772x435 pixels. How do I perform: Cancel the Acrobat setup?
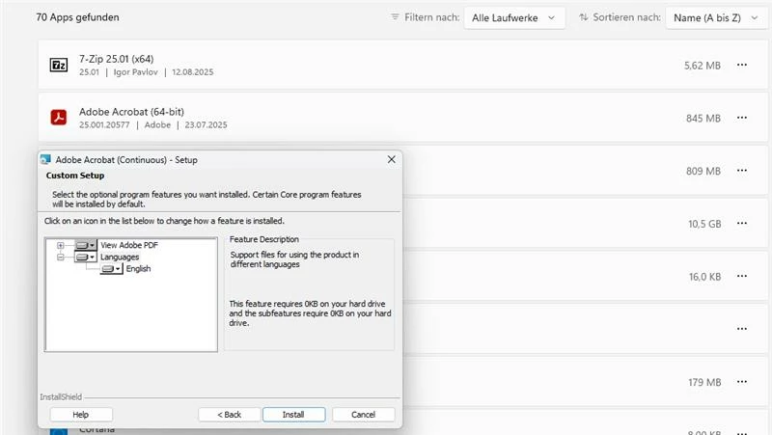click(364, 415)
